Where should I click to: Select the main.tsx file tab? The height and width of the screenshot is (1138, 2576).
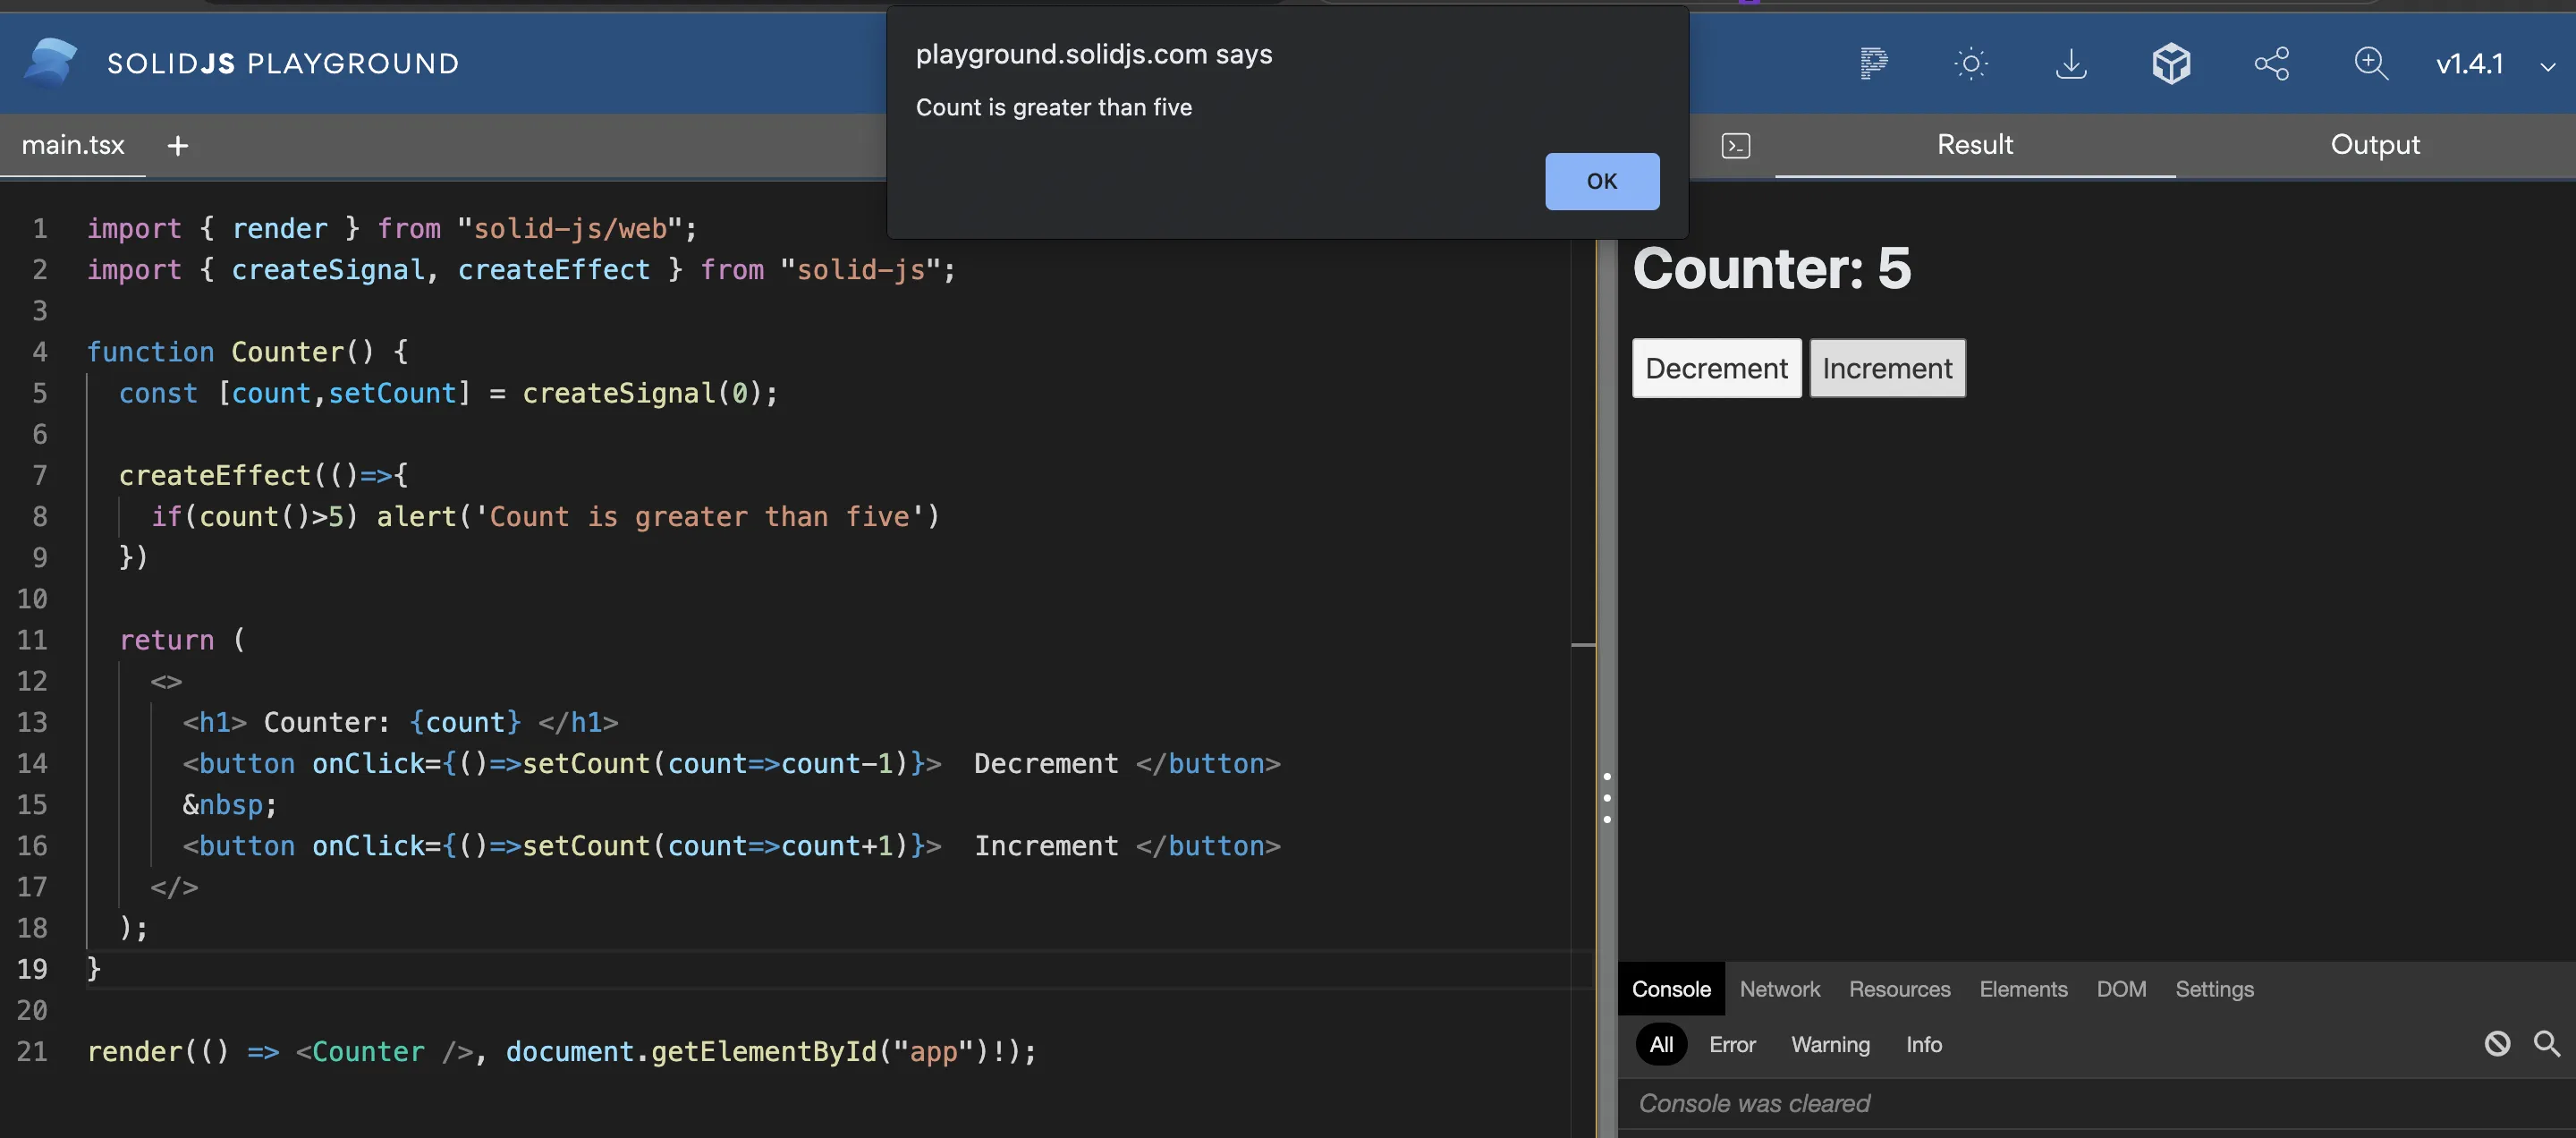(x=73, y=145)
